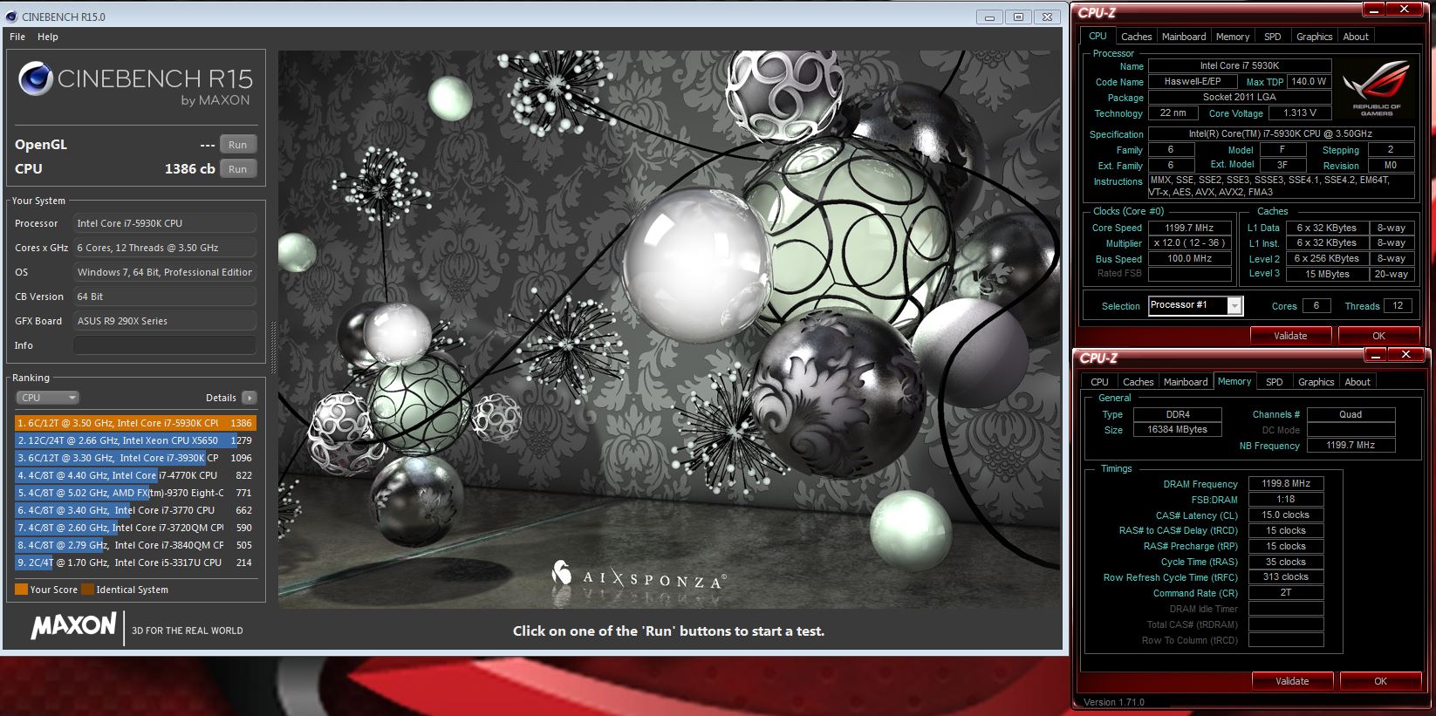Click the Core Speed value 1199.7 MHz
This screenshot has height=716, width=1436.
tap(1189, 228)
